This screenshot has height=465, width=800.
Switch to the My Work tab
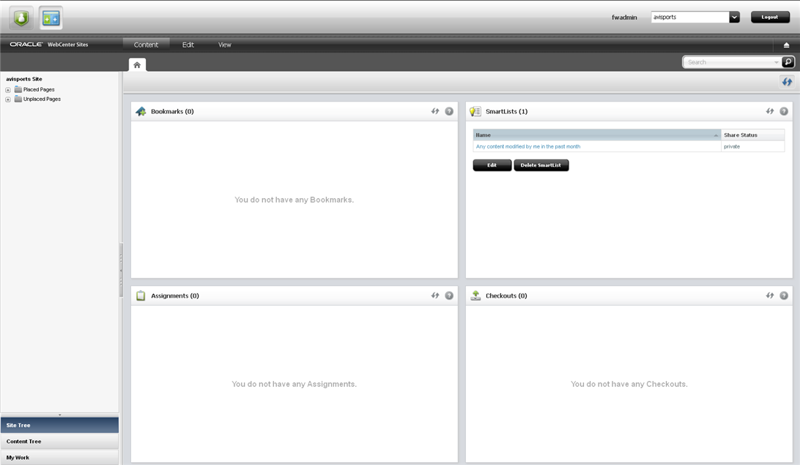coord(59,458)
